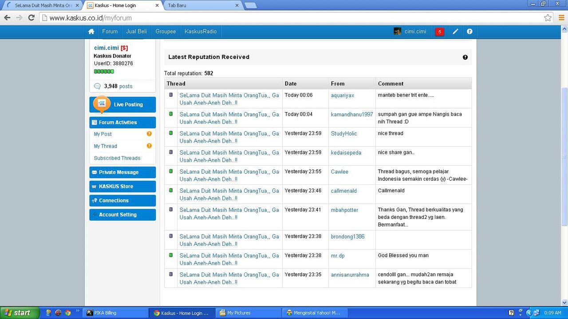Screen dimensions: 568x319
Task: Open the mbahpotter user profile link
Action: point(344,210)
